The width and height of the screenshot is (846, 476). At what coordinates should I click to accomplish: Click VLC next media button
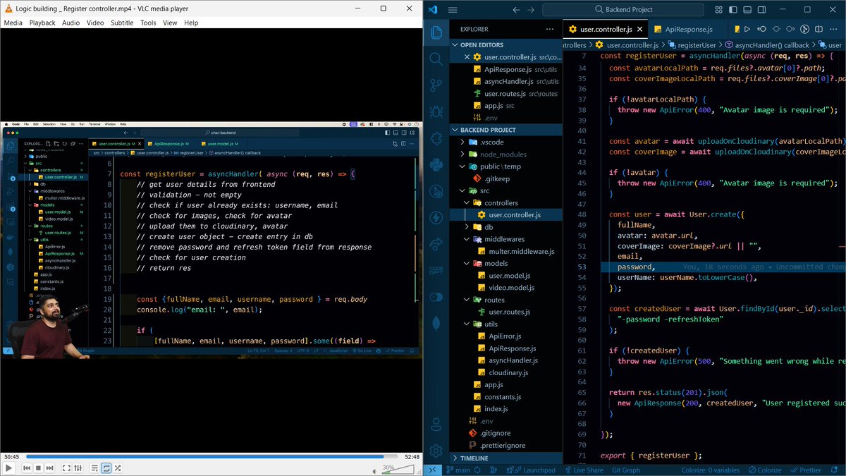tap(49, 468)
